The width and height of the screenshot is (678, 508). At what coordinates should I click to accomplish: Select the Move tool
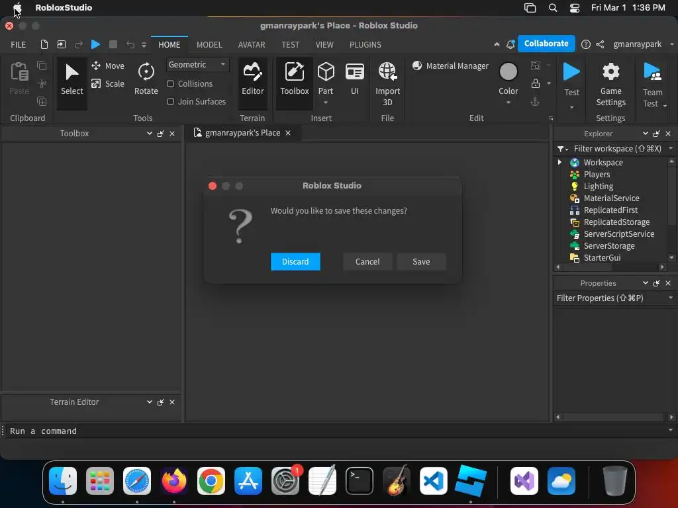tap(108, 65)
